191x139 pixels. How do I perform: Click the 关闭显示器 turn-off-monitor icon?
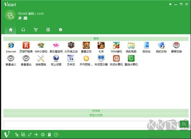point(101,58)
